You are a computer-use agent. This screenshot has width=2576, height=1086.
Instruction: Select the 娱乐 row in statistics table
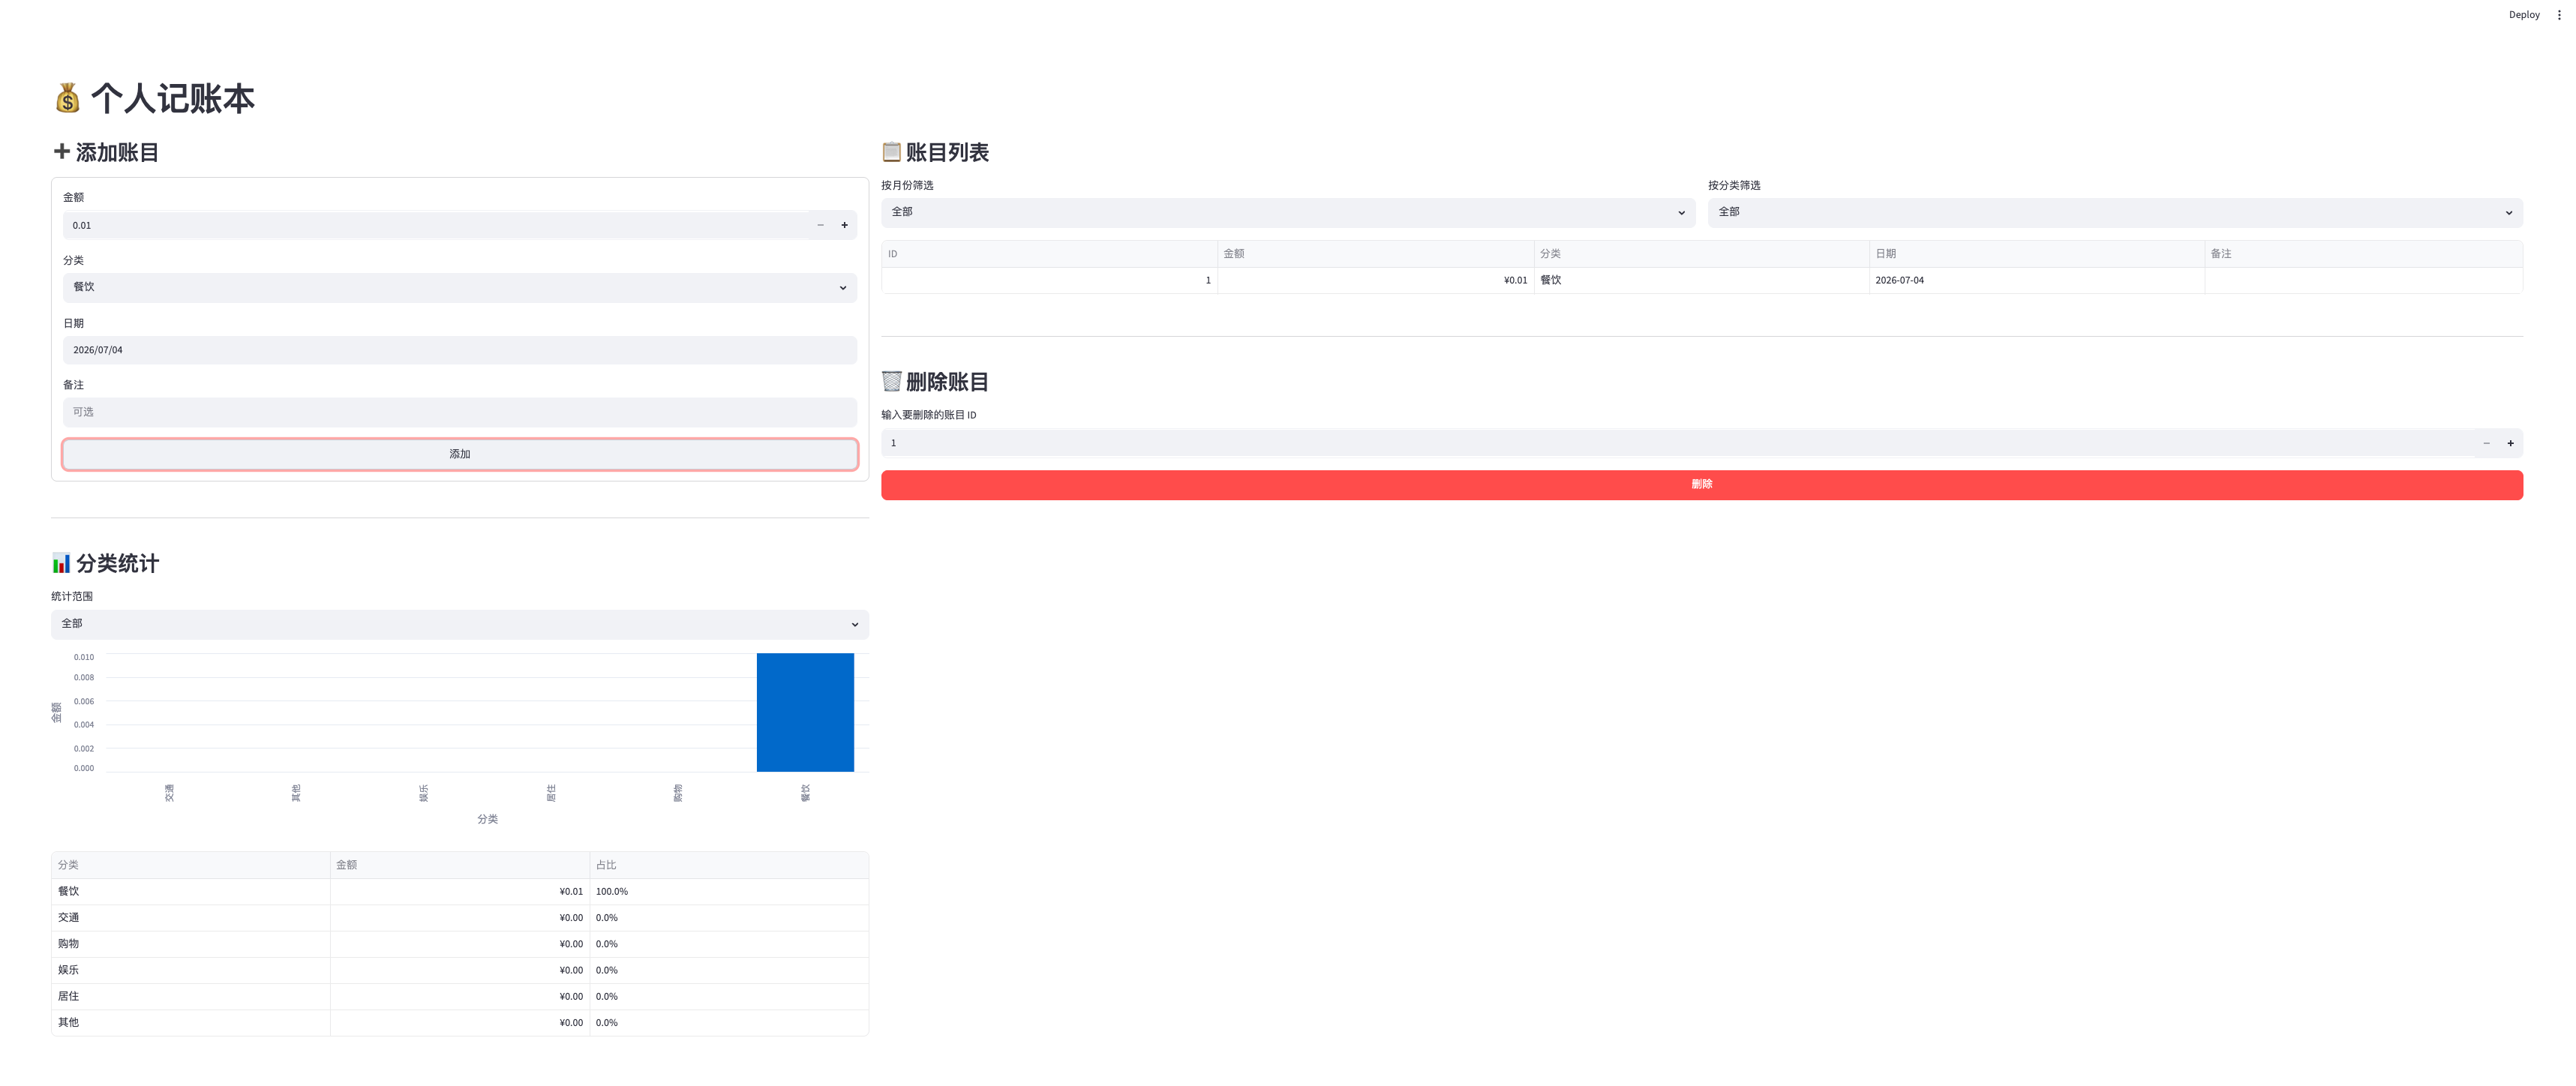click(x=460, y=970)
